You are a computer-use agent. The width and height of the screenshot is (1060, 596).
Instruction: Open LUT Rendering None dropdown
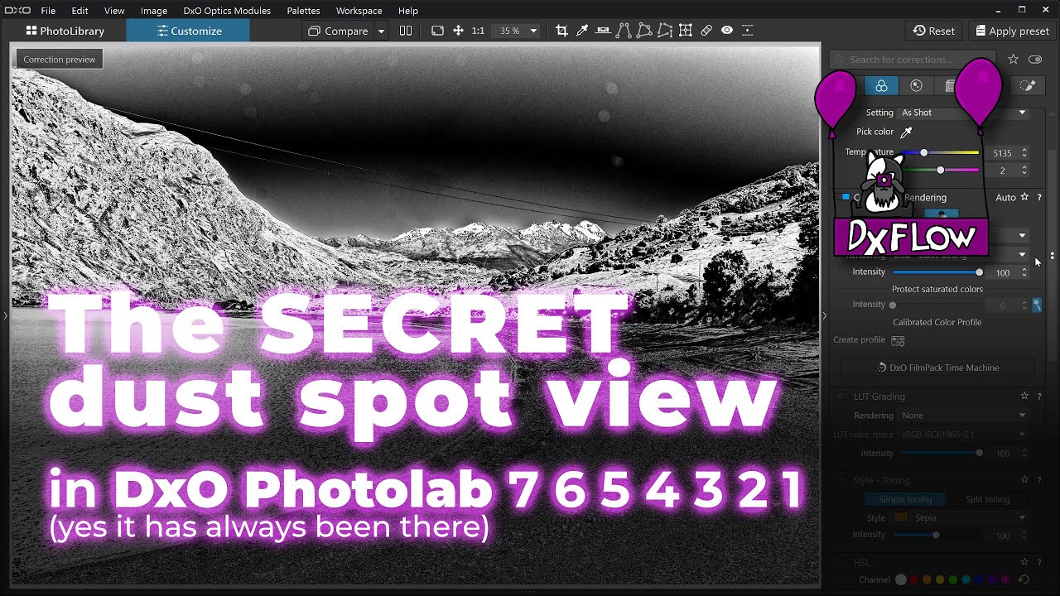(963, 416)
